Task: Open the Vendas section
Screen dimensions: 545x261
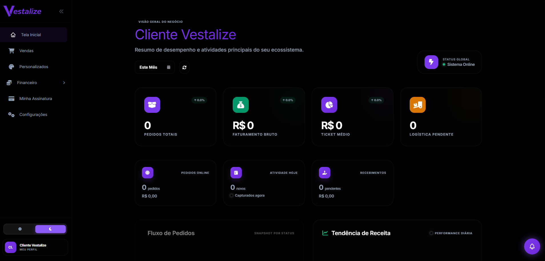Action: click(27, 51)
